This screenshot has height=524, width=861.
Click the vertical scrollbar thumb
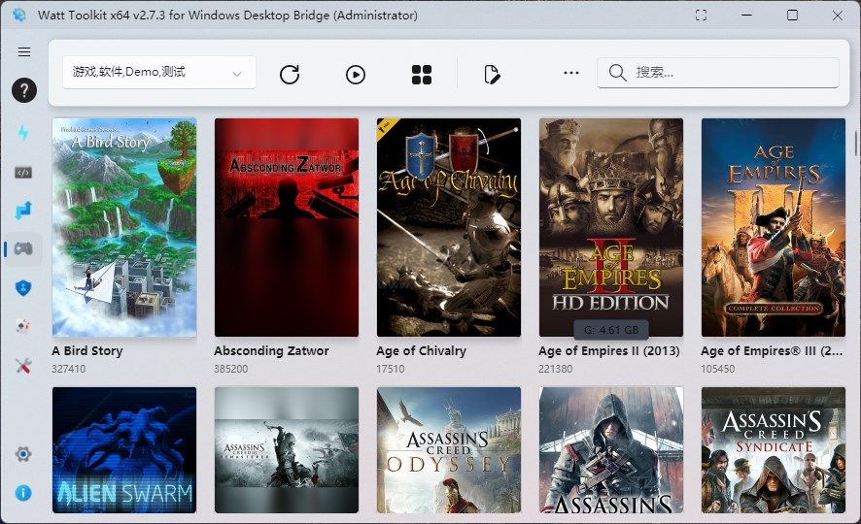pos(856,143)
